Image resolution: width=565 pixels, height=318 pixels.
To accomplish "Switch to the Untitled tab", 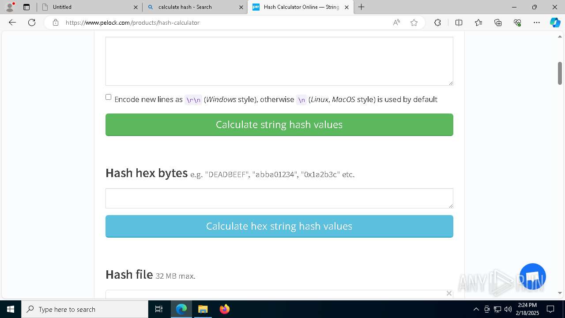I will pos(88,7).
